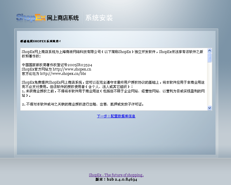Click the 网上商店系统 title text
The image size is (231, 185).
click(63, 18)
